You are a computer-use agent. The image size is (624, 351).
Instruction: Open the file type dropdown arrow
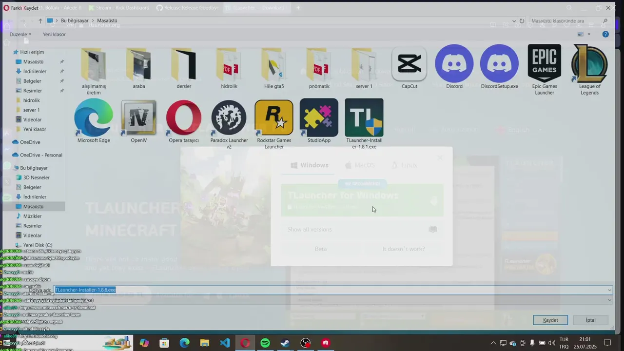click(609, 300)
